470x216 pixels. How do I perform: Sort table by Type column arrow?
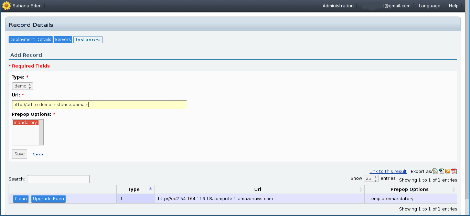pyautogui.click(x=150, y=189)
